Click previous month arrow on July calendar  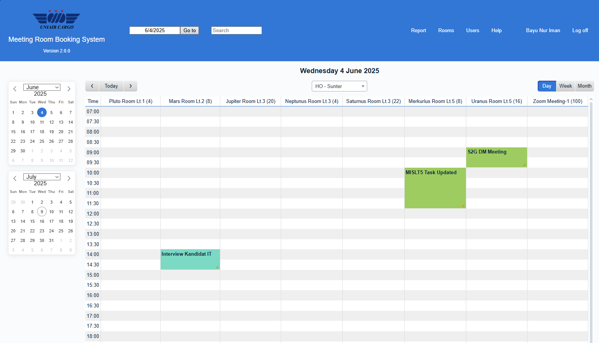point(15,178)
